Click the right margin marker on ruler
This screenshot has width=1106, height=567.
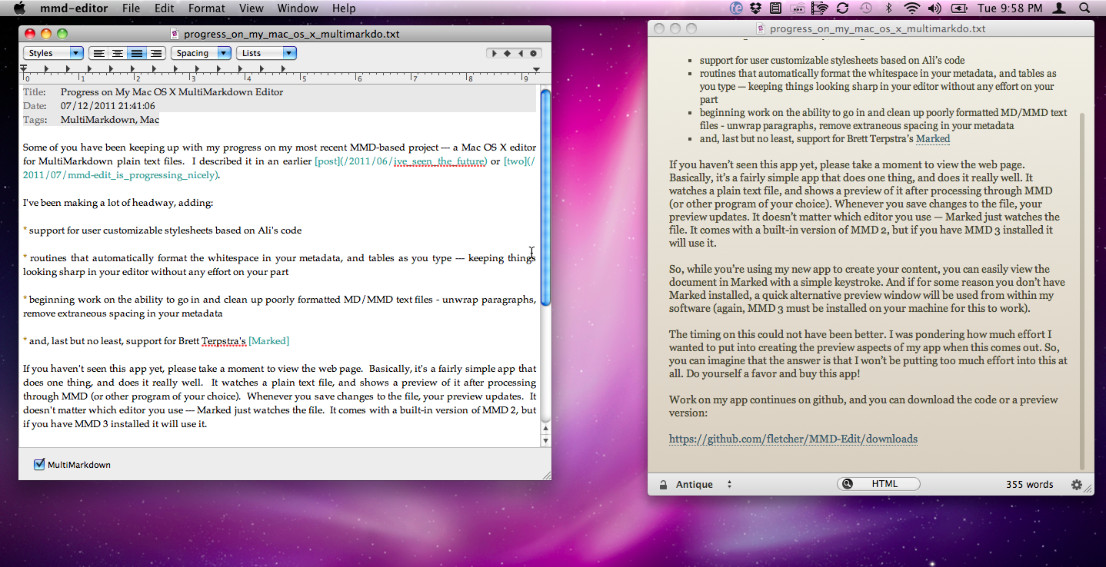point(537,69)
